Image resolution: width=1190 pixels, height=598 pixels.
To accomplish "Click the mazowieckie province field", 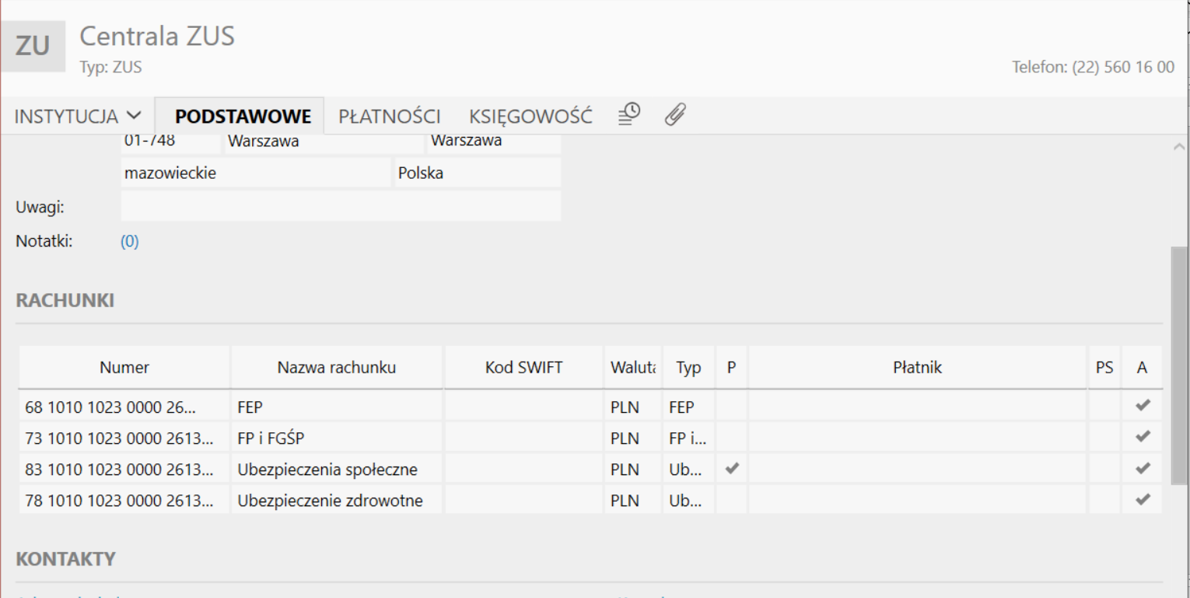I will pos(256,173).
